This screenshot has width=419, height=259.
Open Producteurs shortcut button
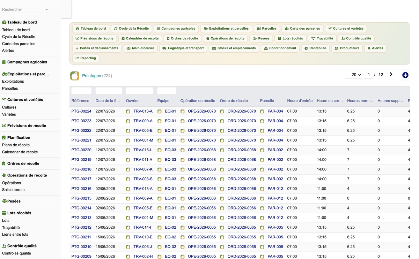(x=347, y=48)
